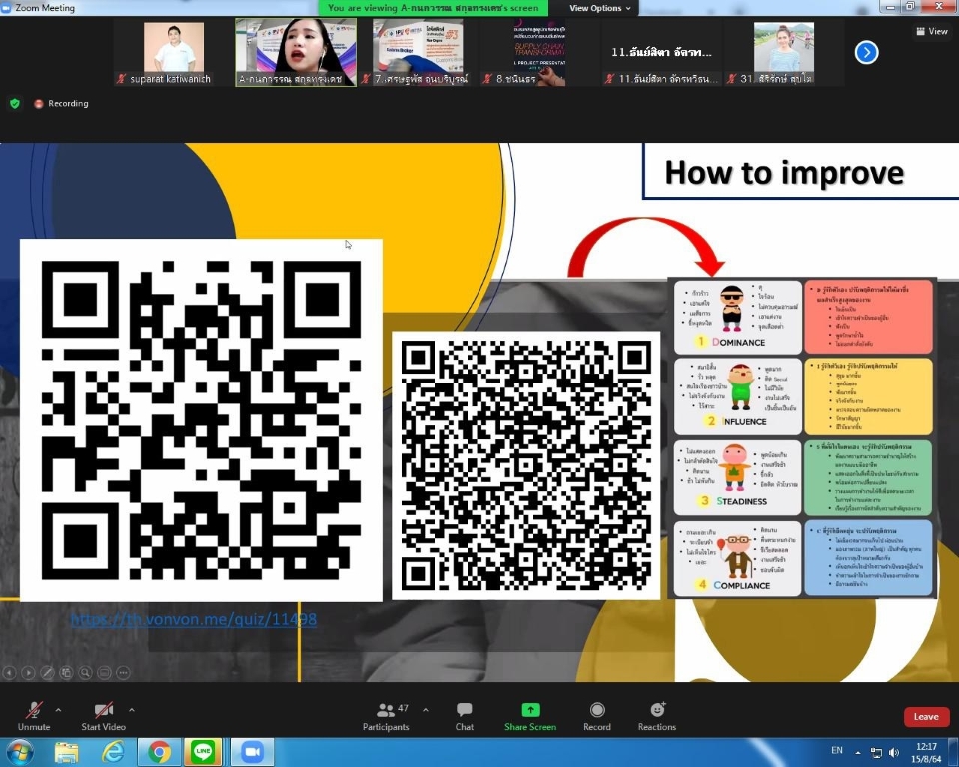Image resolution: width=959 pixels, height=767 pixels.
Task: Click the slideshow subtitles icon
Action: (104, 673)
